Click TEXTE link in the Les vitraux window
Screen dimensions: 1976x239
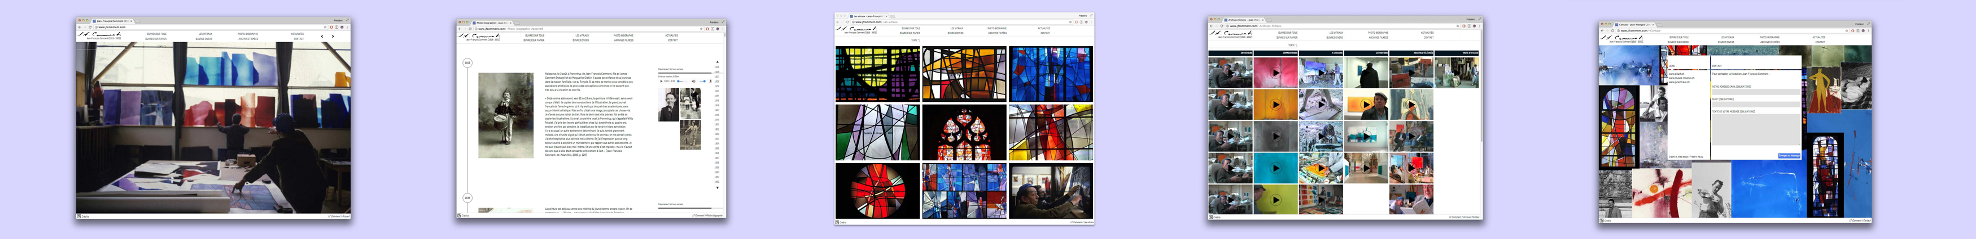pyautogui.click(x=915, y=40)
